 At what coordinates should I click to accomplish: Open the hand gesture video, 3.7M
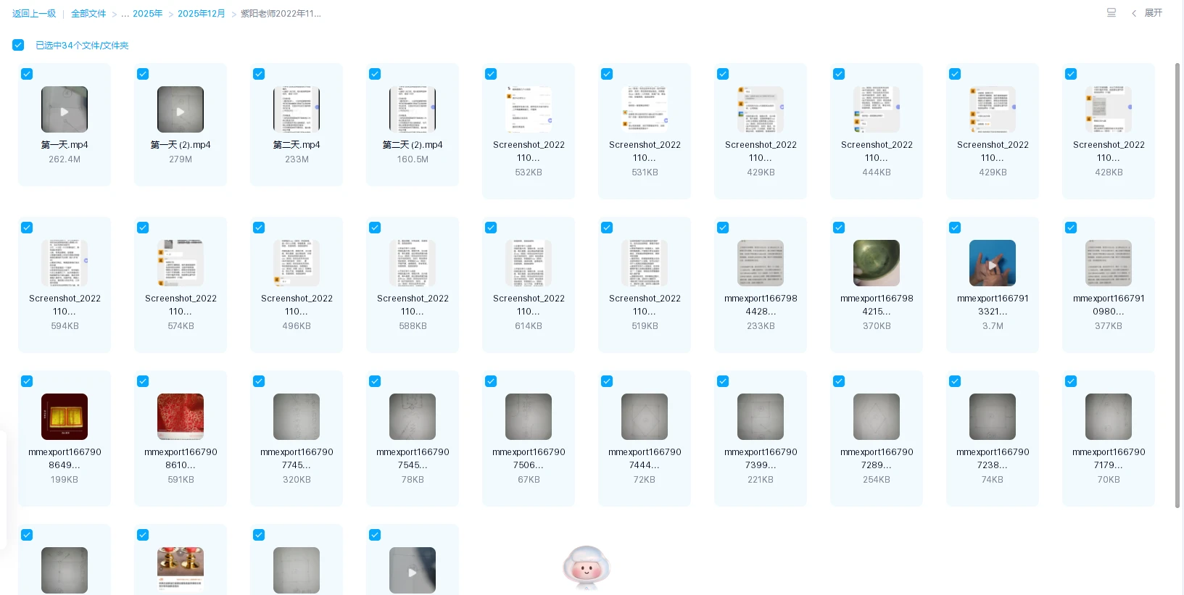click(993, 263)
